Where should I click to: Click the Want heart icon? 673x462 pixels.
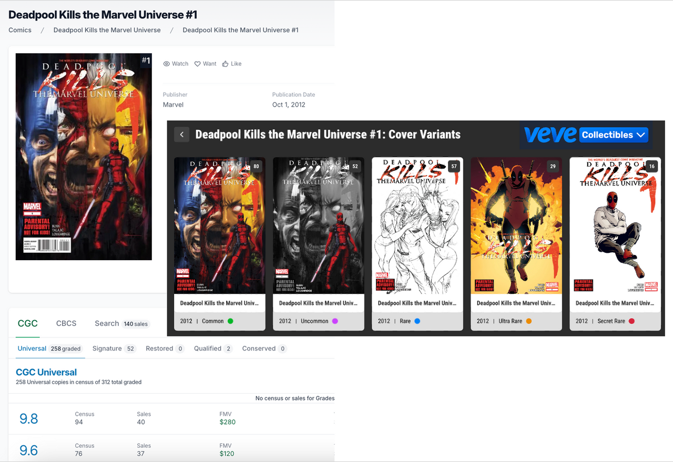(198, 64)
